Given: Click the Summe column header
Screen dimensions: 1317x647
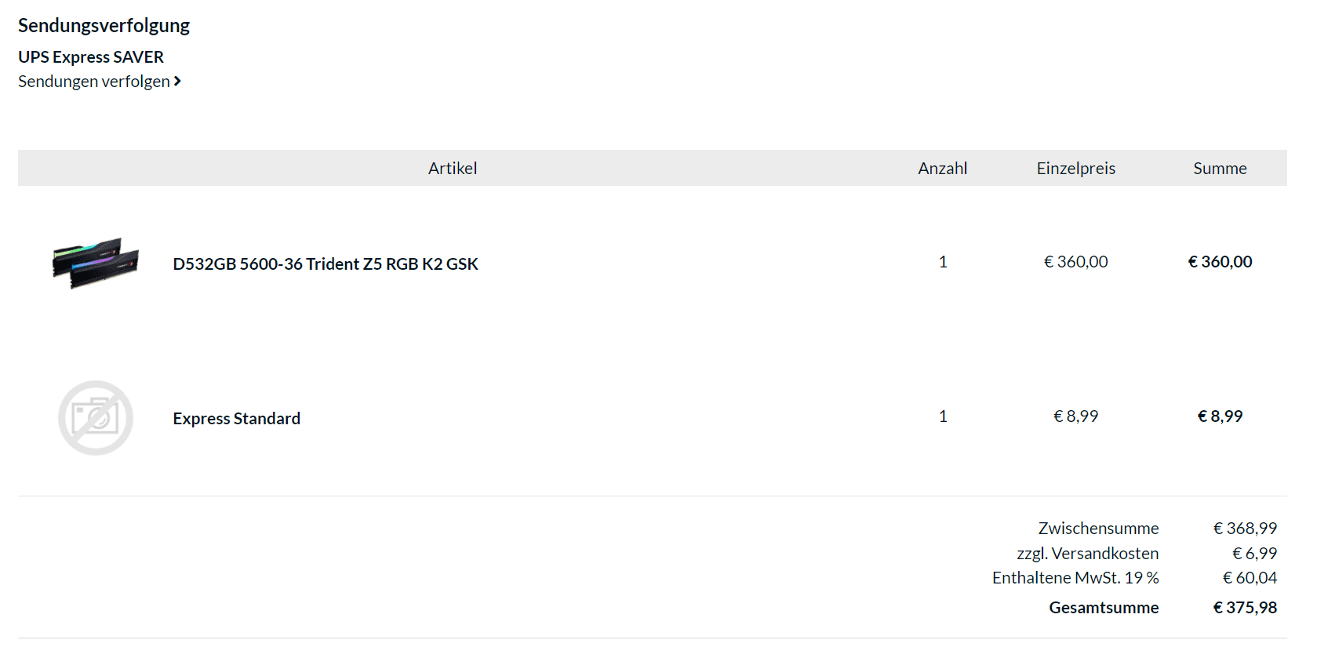Looking at the screenshot, I should click(x=1220, y=168).
